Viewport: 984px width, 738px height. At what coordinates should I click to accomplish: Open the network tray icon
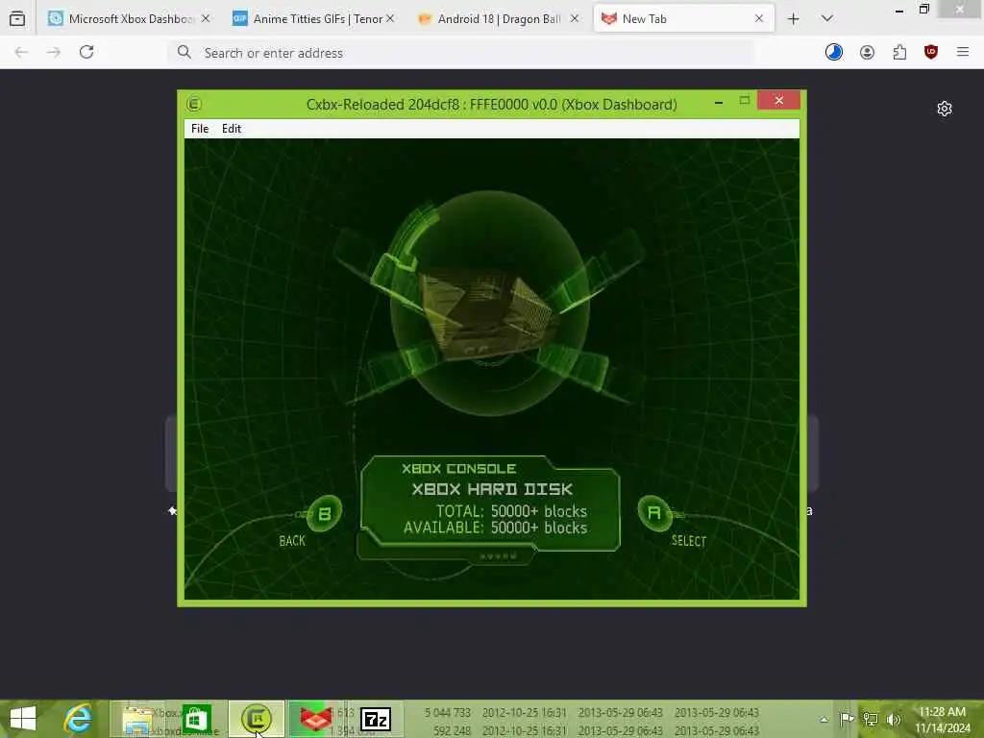870,719
